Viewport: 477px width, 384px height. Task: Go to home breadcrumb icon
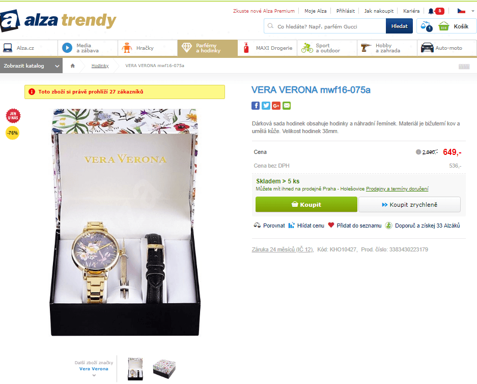point(73,66)
